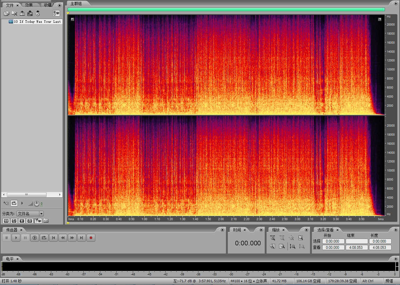Click Zoom In to Right Edge of Selection icon

click(x=282, y=246)
